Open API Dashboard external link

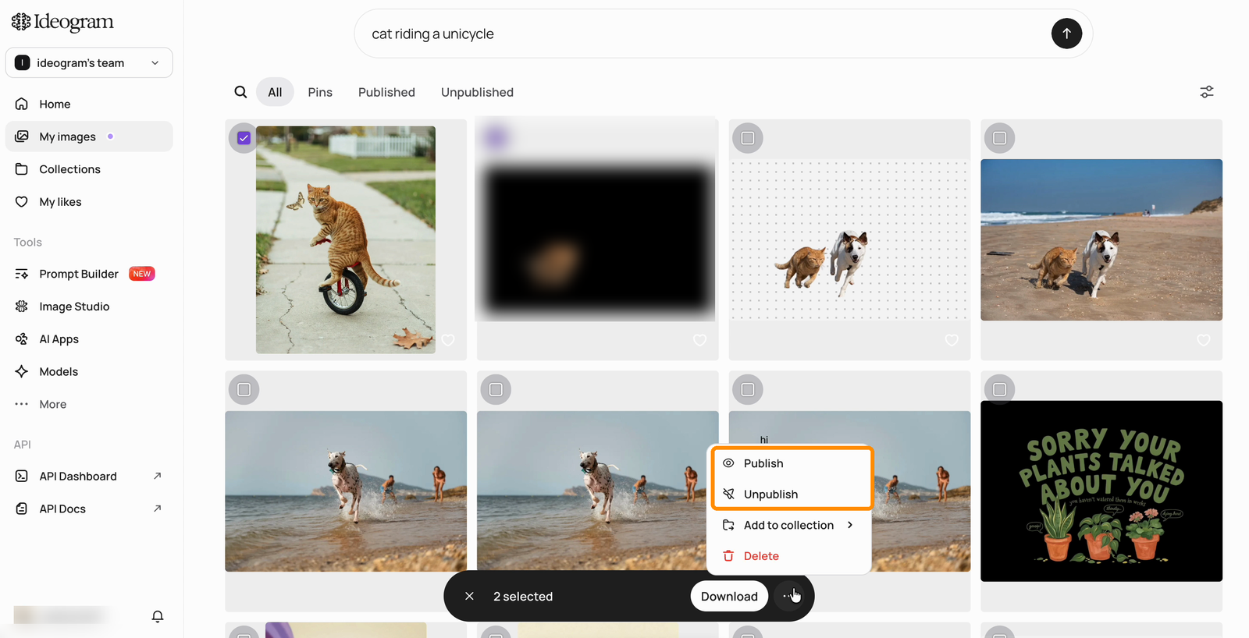coord(89,476)
